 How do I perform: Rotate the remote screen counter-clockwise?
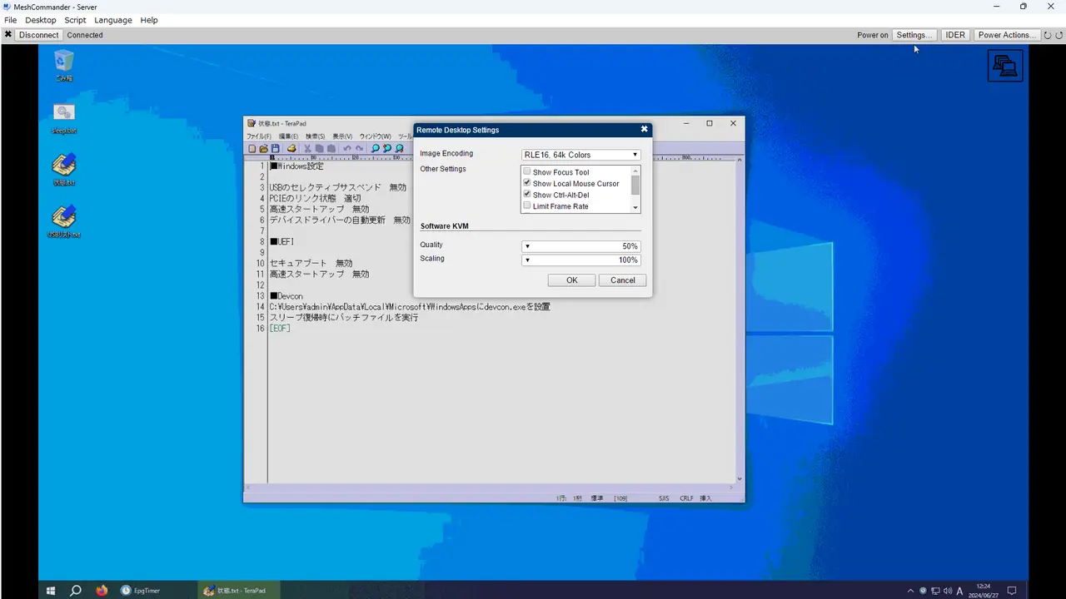tap(1048, 35)
